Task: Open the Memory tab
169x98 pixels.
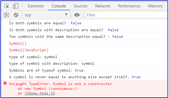Action: point(155,6)
